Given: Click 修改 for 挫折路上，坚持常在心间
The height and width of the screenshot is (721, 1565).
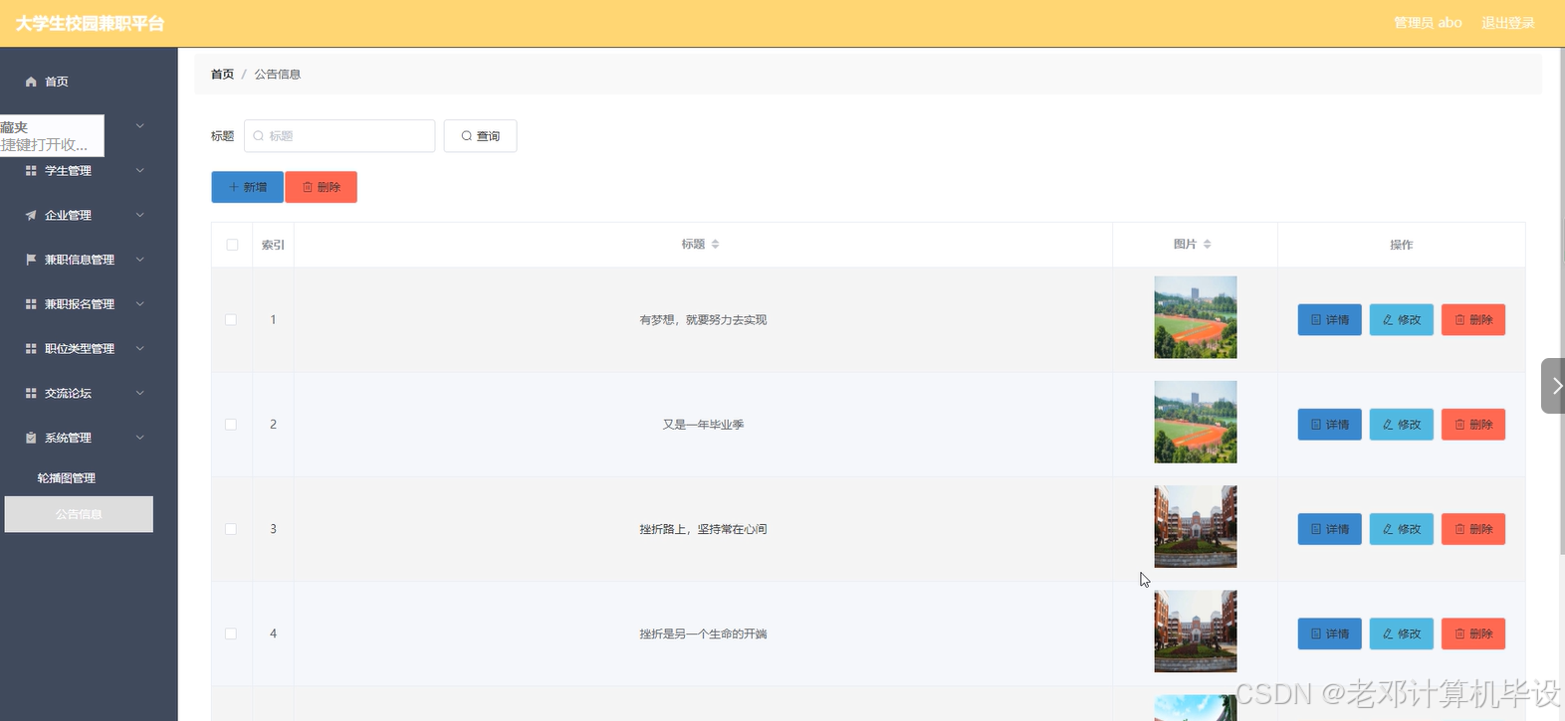Looking at the screenshot, I should 1401,529.
